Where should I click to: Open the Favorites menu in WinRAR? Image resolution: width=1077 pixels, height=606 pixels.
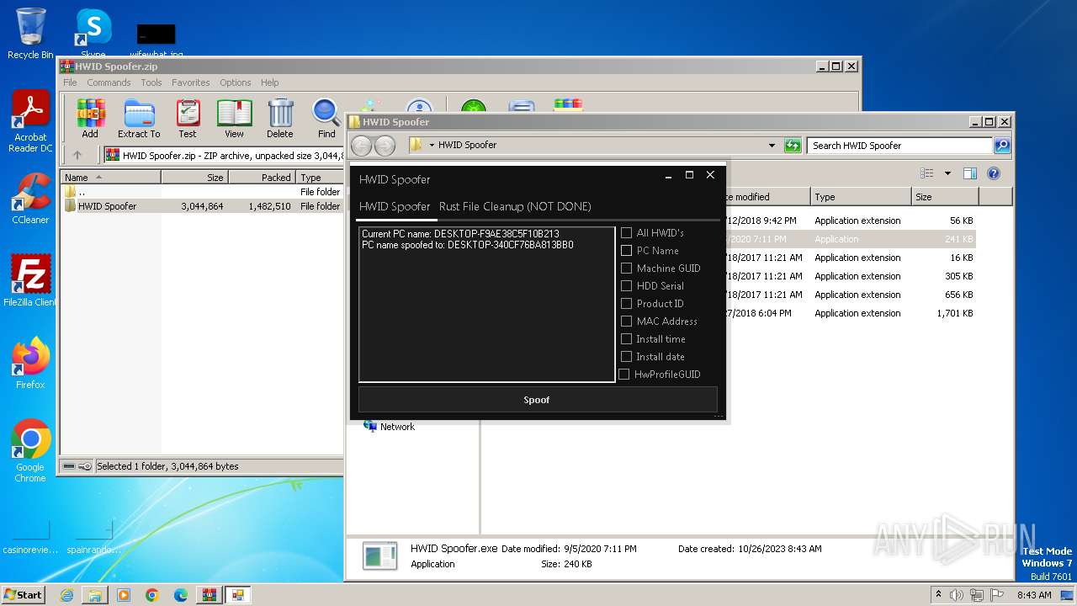pyautogui.click(x=191, y=82)
